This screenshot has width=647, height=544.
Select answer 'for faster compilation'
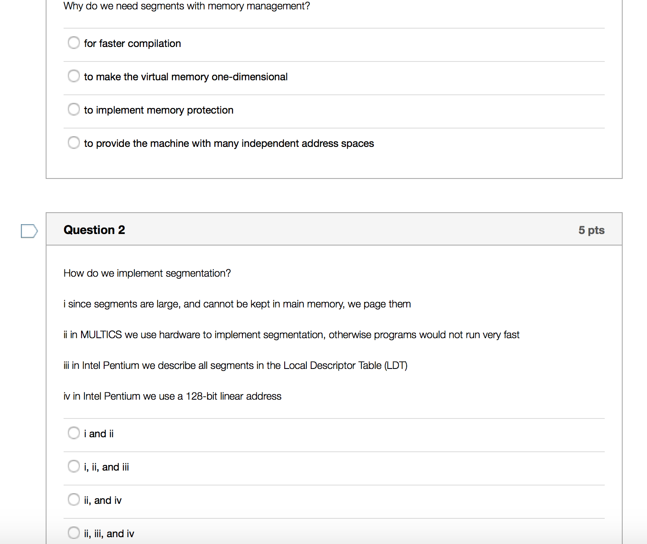[73, 43]
